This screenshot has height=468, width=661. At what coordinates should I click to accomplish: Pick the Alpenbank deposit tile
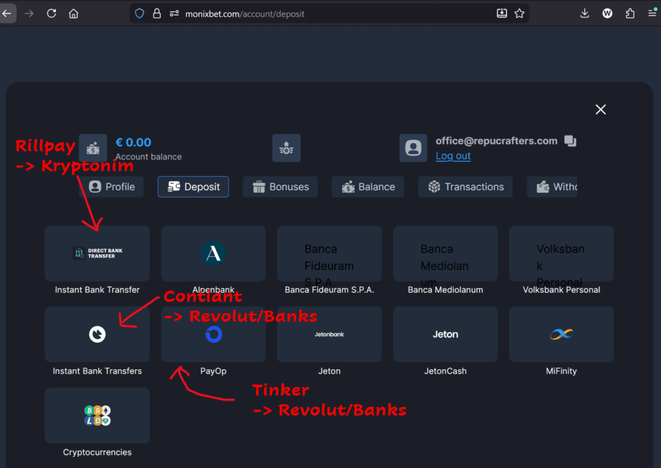(x=213, y=253)
